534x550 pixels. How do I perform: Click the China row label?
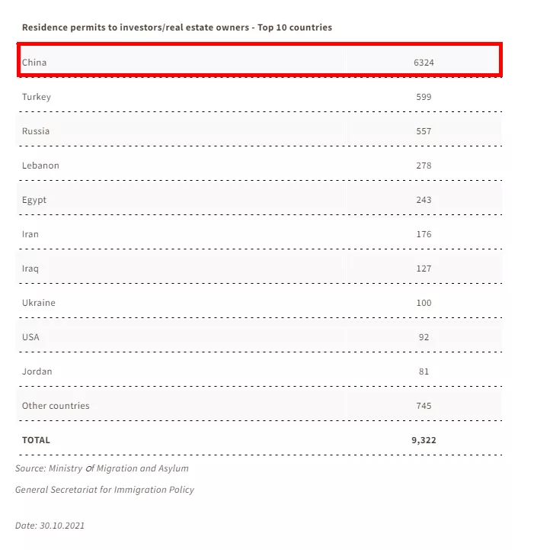pyautogui.click(x=34, y=63)
